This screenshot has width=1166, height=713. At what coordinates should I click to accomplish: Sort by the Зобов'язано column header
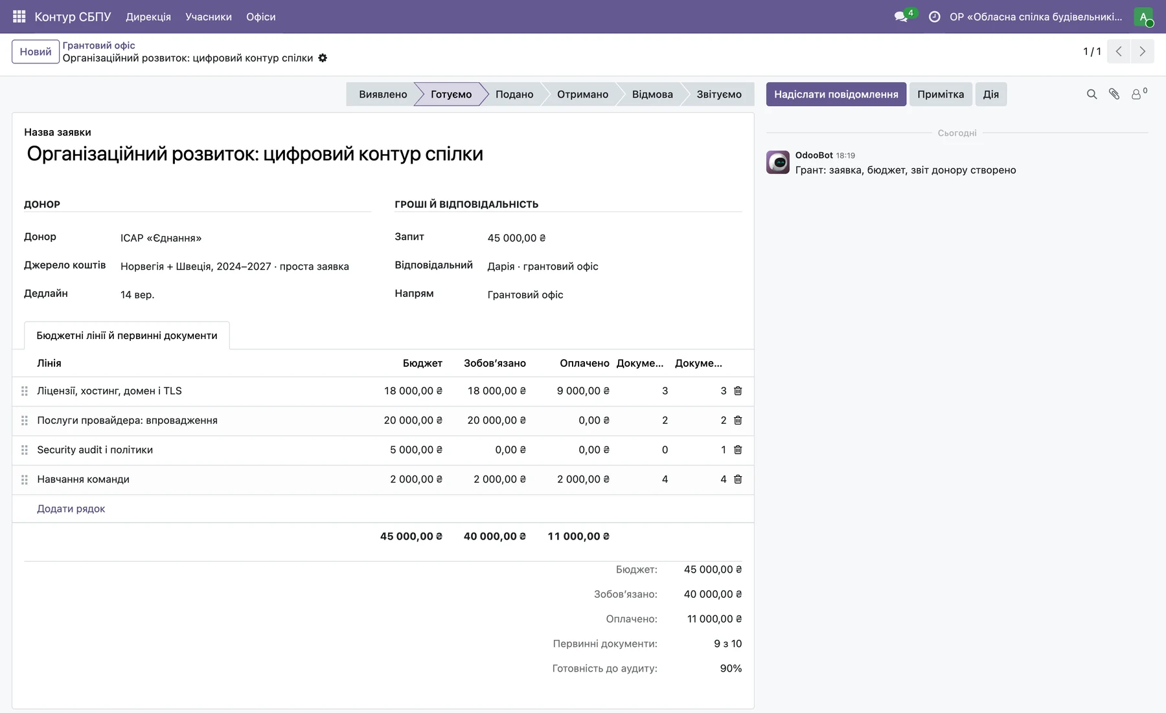point(495,364)
